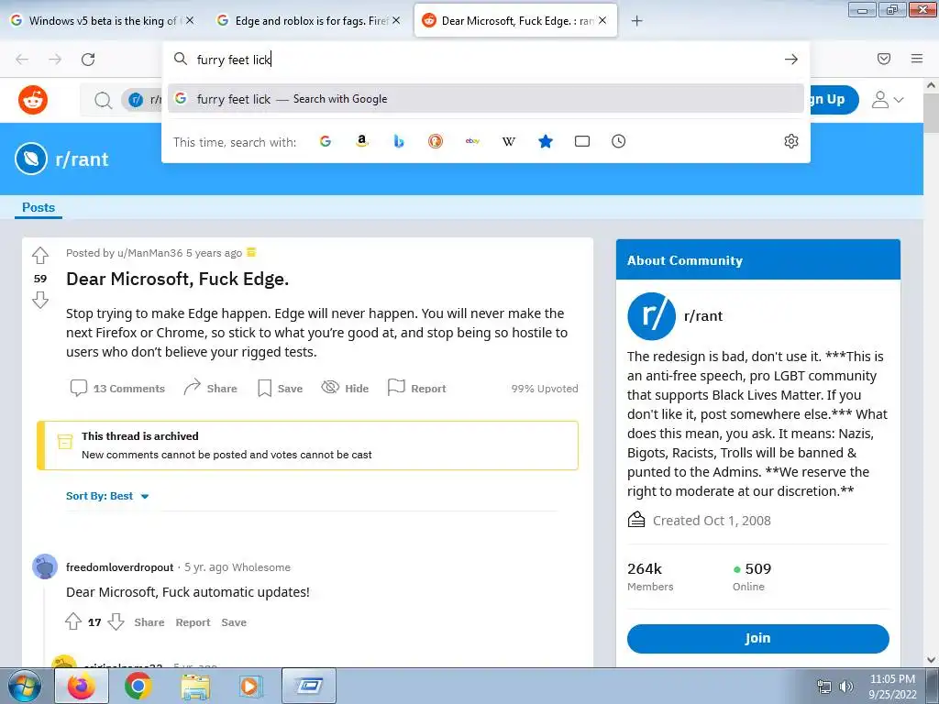Open u/ManMan36 profile link
The height and width of the screenshot is (704, 939).
coord(149,253)
